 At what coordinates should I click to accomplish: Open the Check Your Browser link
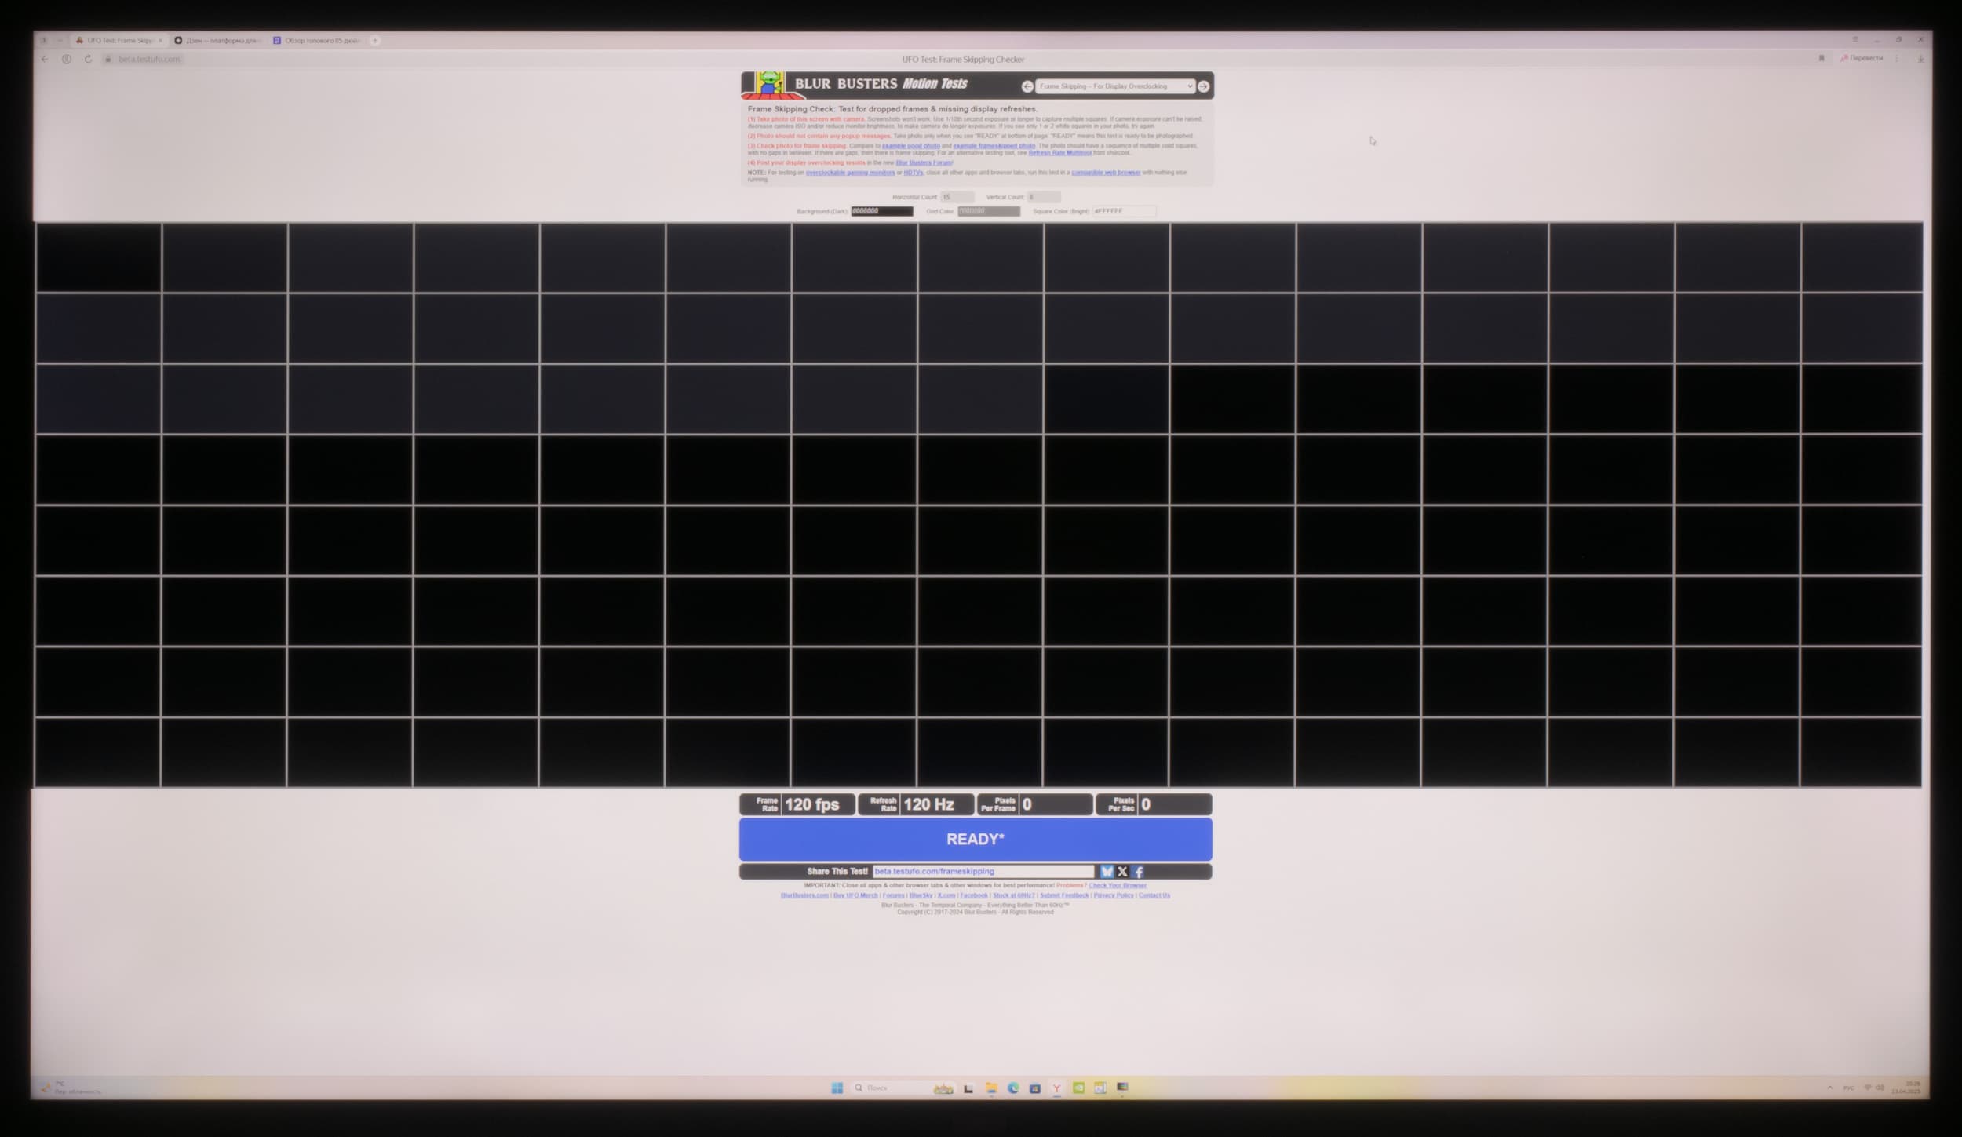click(x=1117, y=885)
